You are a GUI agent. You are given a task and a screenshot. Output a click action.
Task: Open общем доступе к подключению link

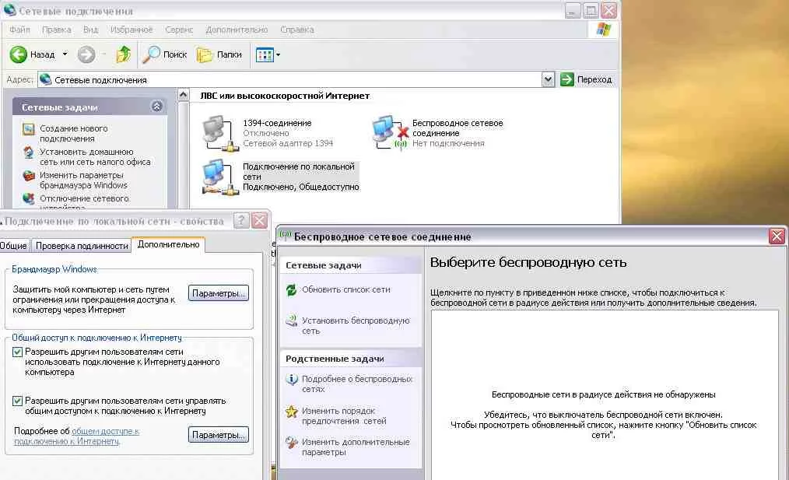[76, 436]
